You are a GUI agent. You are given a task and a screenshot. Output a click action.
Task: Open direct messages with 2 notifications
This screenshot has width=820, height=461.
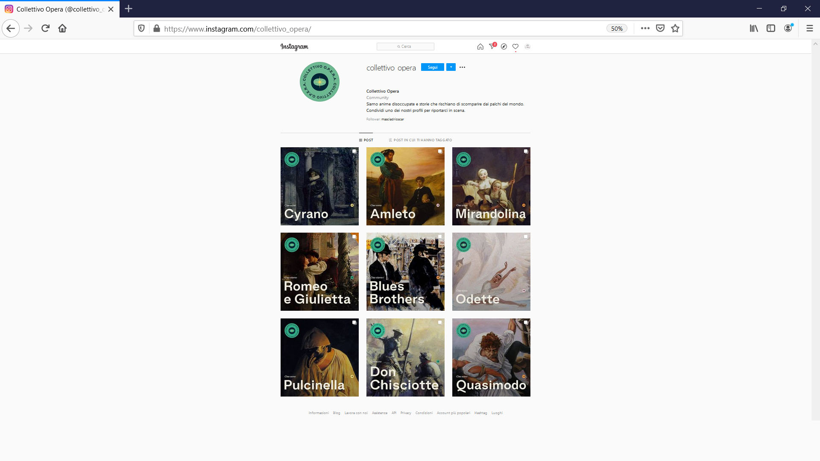pos(492,47)
